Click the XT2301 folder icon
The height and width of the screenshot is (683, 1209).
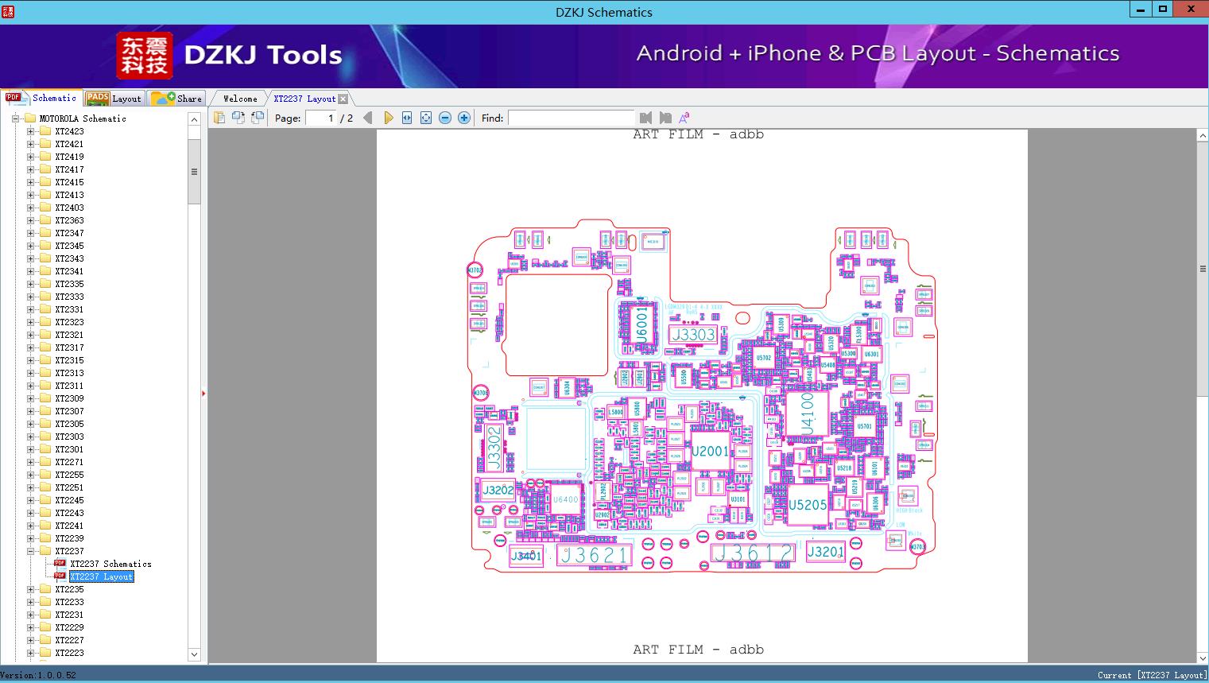click(x=45, y=449)
